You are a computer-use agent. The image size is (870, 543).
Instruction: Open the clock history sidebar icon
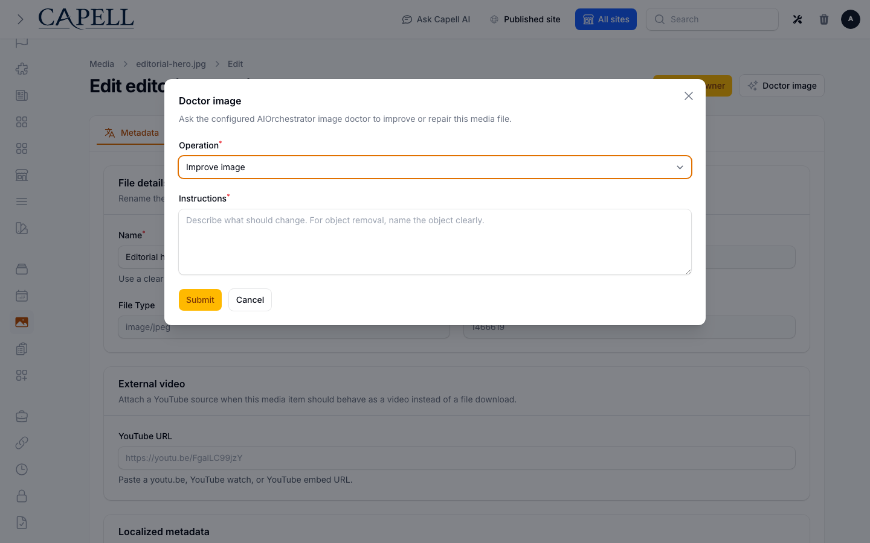(x=22, y=469)
